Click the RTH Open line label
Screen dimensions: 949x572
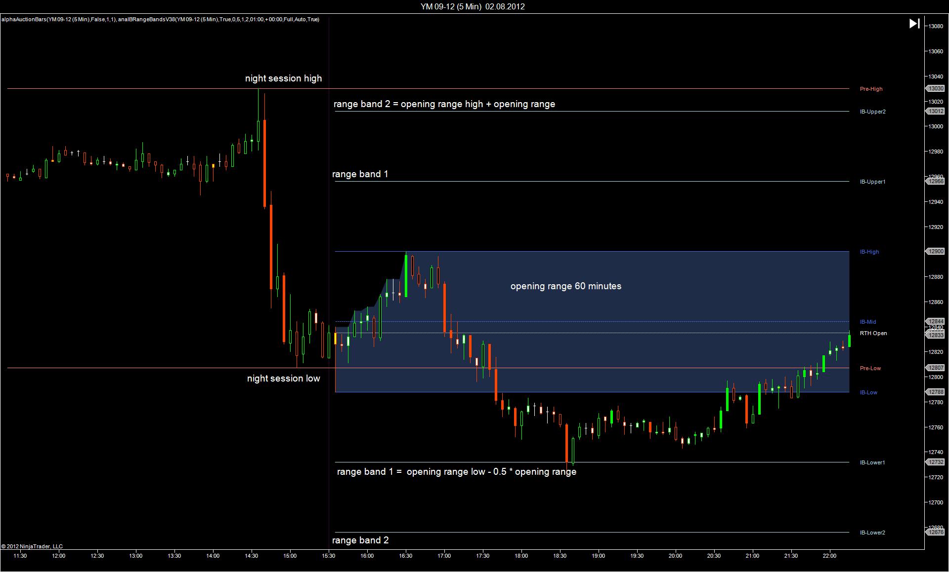click(x=873, y=333)
